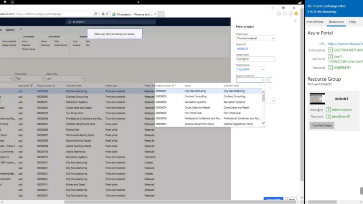Switch to the Instructions tab
The image size is (363, 204).
coord(315,22)
